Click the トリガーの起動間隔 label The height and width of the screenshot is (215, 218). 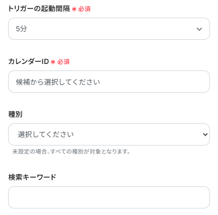(39, 9)
